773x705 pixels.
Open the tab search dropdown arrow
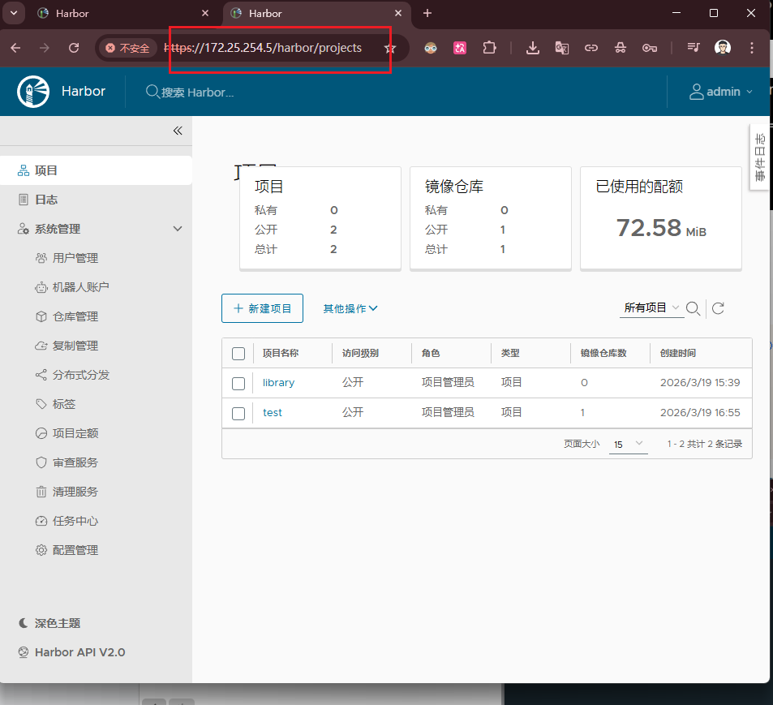14,13
